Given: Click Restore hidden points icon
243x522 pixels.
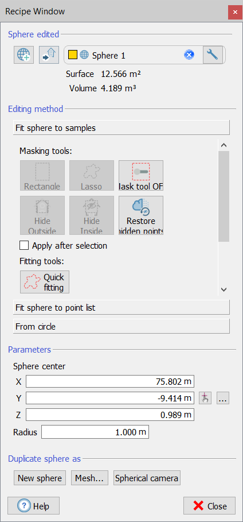Looking at the screenshot, I should (141, 215).
